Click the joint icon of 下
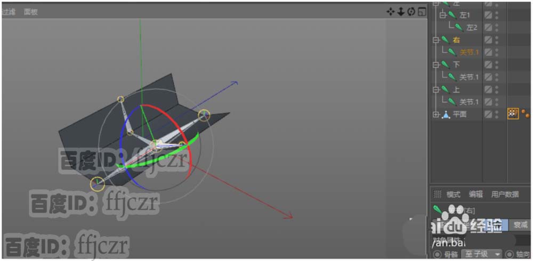 446,64
